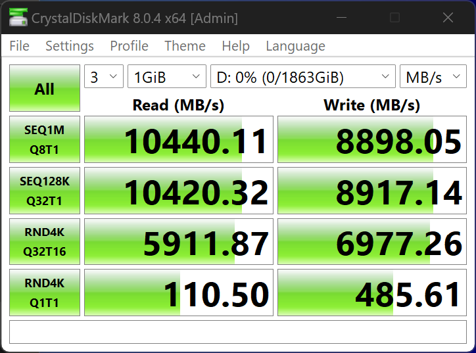Click the RND4K Q32T16 write value 6977.26

click(x=372, y=242)
